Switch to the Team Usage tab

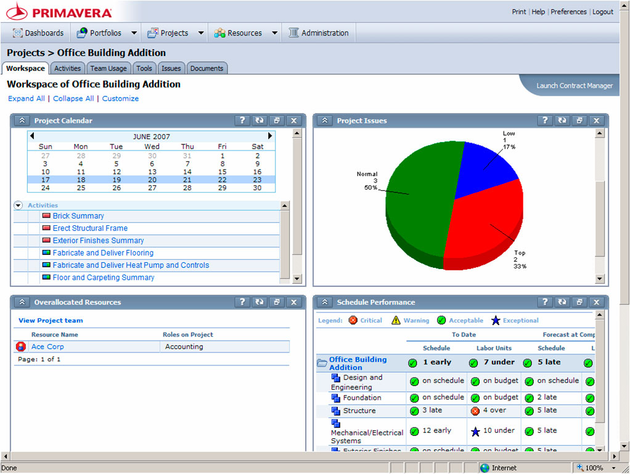coord(108,69)
